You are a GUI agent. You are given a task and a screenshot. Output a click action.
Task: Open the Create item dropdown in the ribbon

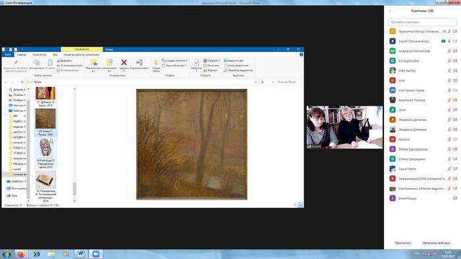[175, 60]
